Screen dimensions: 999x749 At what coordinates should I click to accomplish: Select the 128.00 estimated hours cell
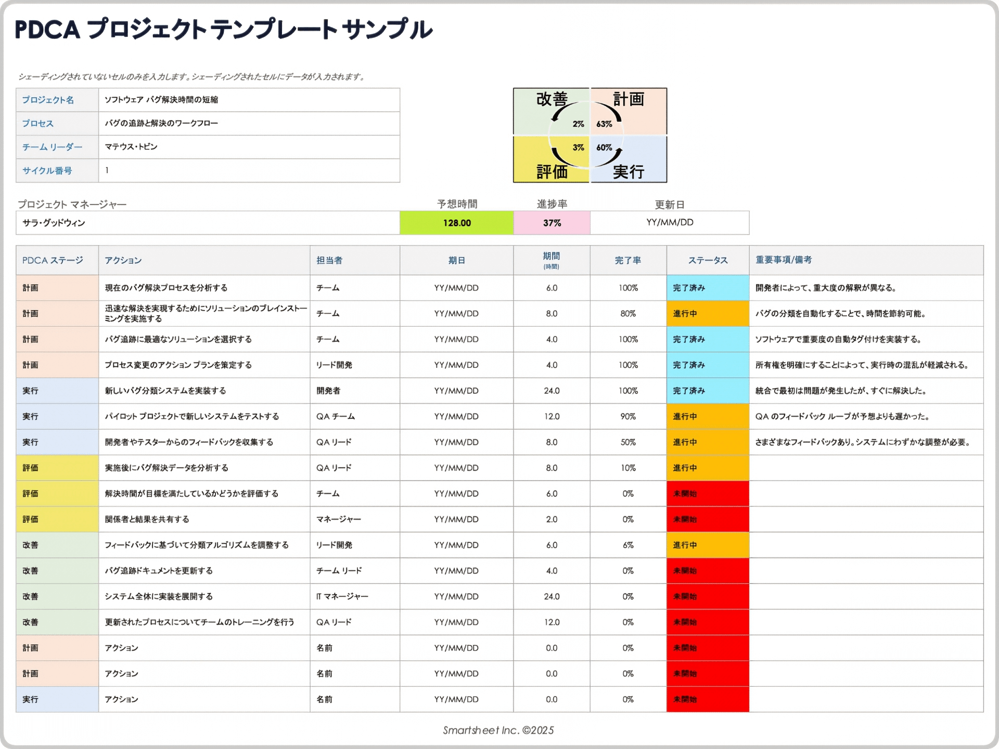(x=457, y=223)
